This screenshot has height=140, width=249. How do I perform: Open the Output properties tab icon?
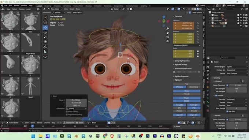point(208,71)
